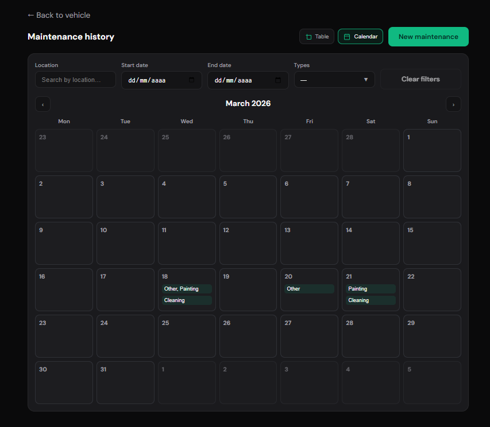Select the March 13 day cell
The image size is (490, 427).
coord(309,243)
